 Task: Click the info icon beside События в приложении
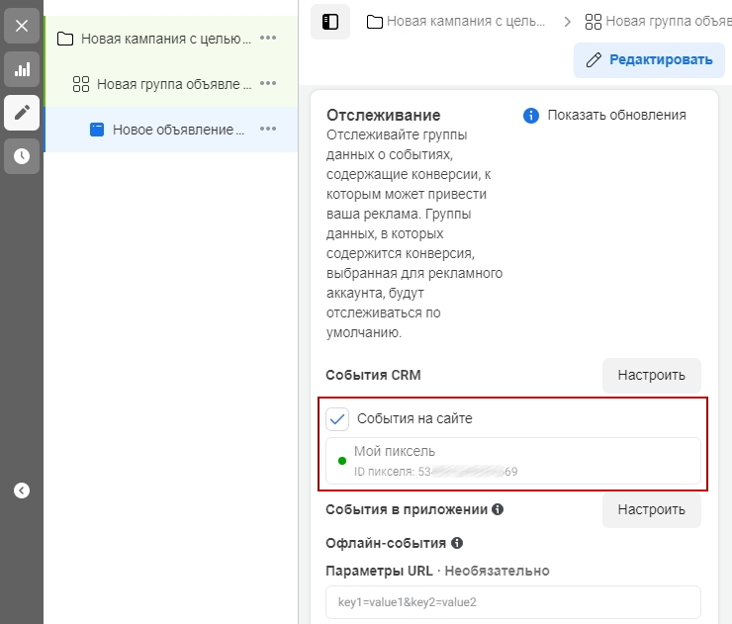(498, 510)
